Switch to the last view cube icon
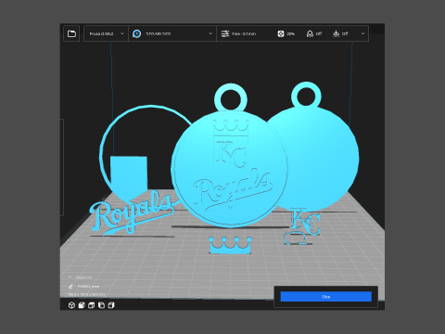This screenshot has width=445, height=334. [111, 305]
